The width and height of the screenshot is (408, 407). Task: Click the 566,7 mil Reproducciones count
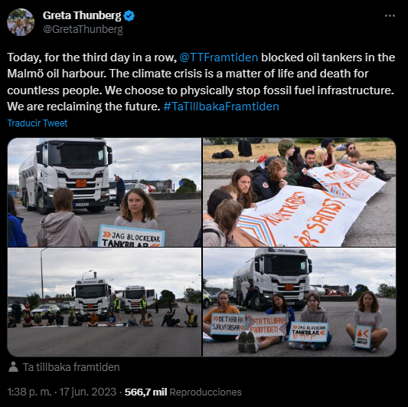tap(183, 392)
